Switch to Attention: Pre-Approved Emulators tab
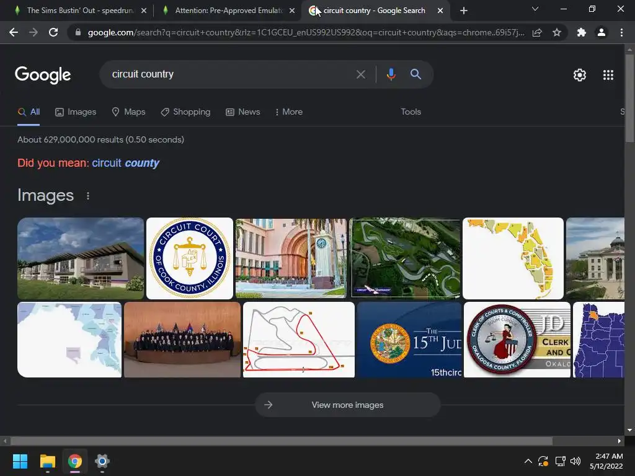The width and height of the screenshot is (635, 476). [x=229, y=11]
